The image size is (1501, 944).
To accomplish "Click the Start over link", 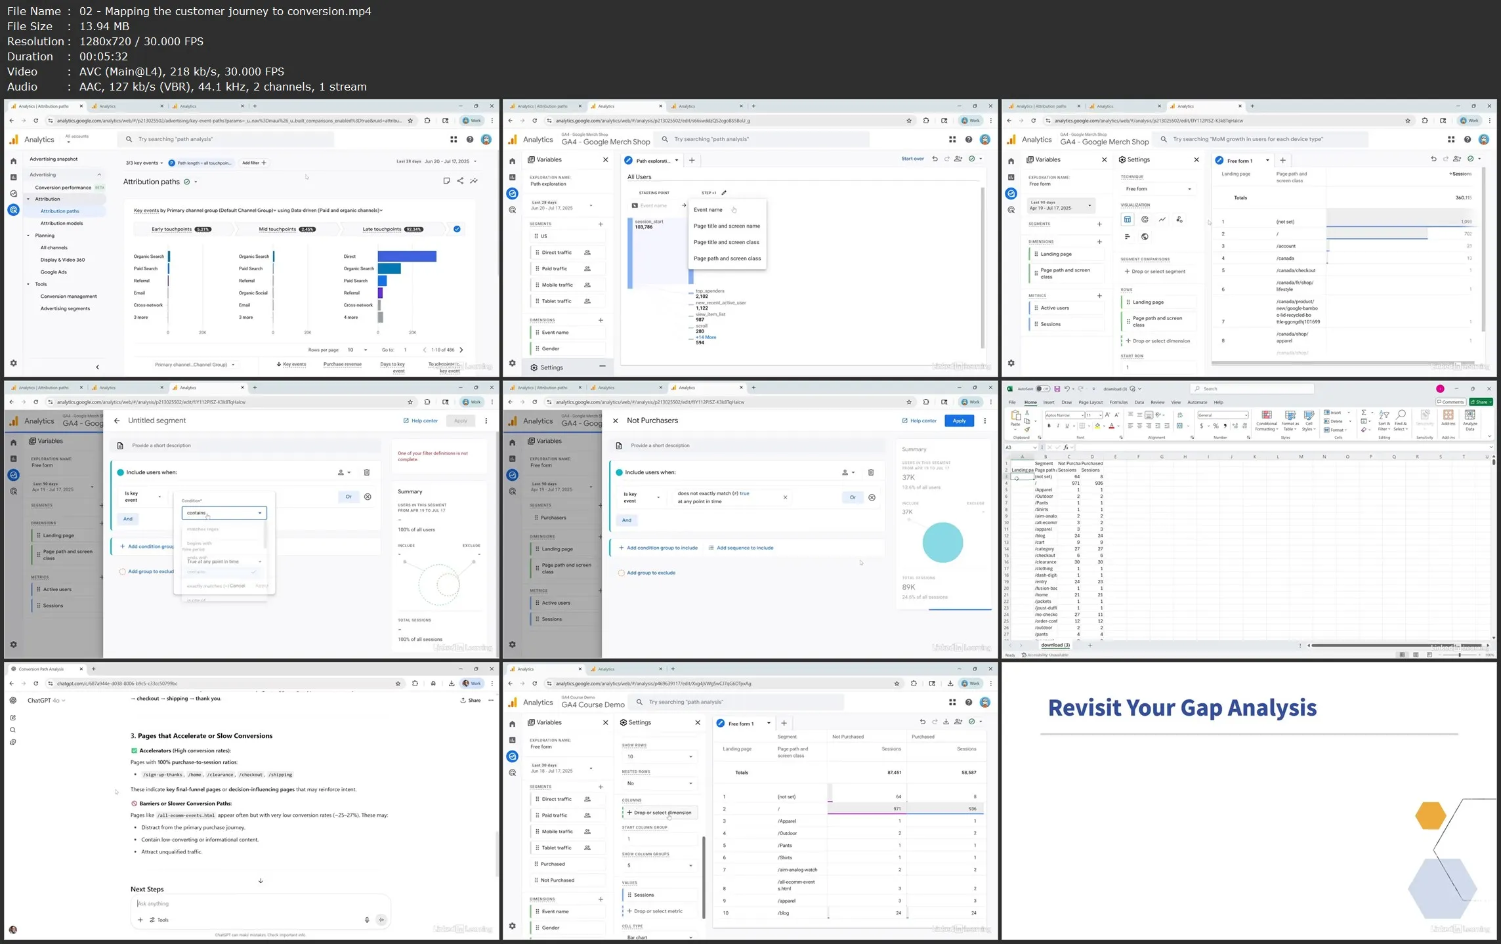I will [x=912, y=159].
